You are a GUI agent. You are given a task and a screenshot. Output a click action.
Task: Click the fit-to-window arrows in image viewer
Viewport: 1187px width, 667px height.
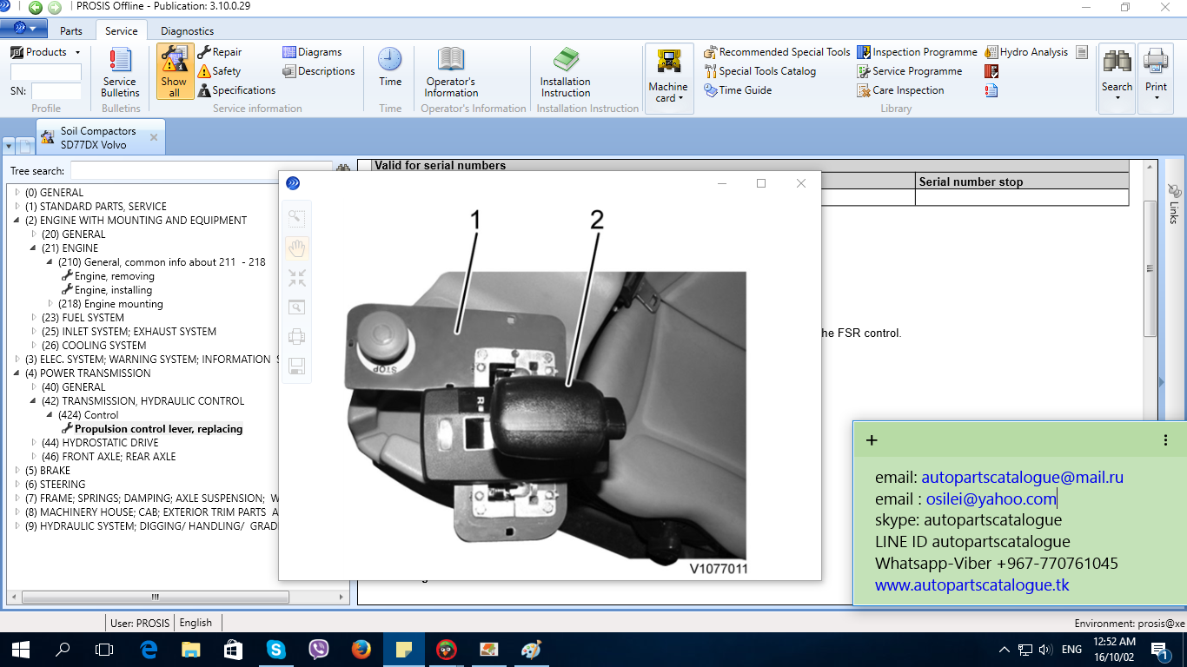click(x=296, y=278)
